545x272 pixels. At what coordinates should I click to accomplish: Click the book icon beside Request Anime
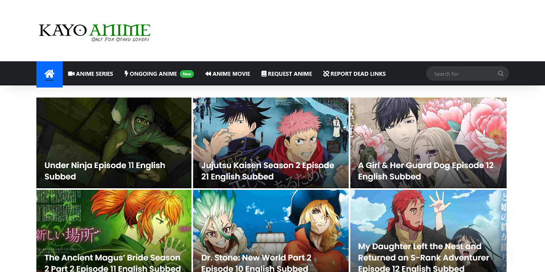point(264,73)
